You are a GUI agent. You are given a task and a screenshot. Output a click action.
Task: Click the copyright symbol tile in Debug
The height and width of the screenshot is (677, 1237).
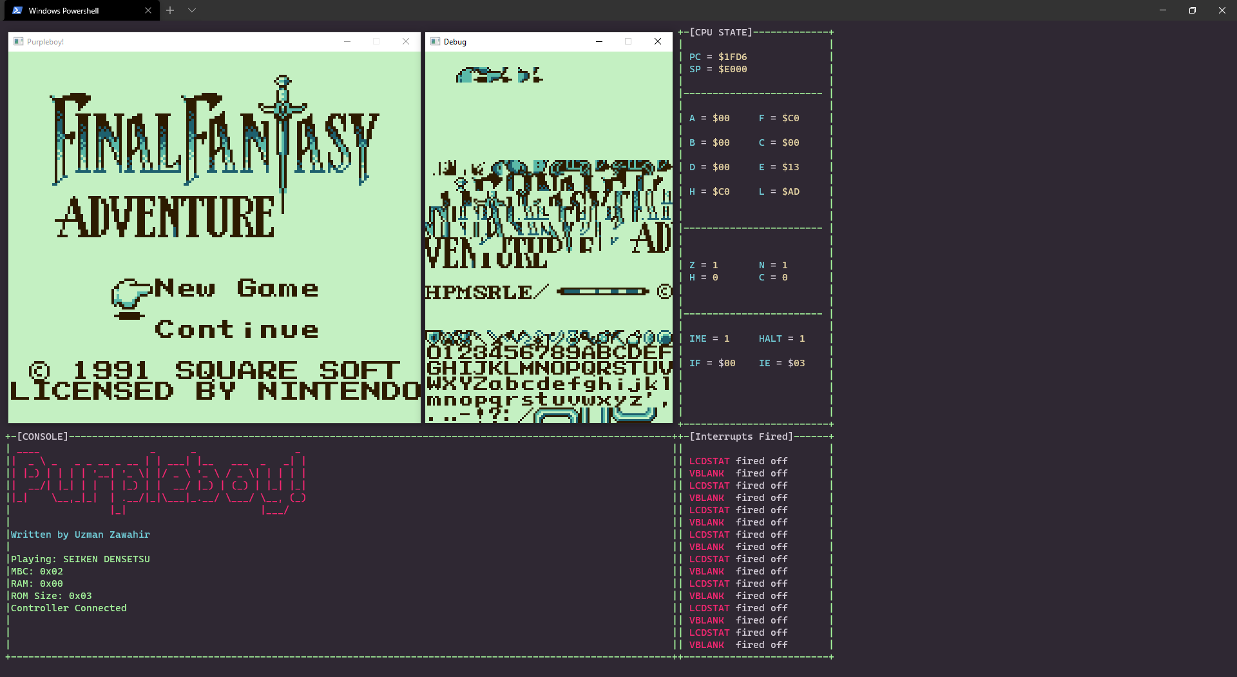(664, 291)
